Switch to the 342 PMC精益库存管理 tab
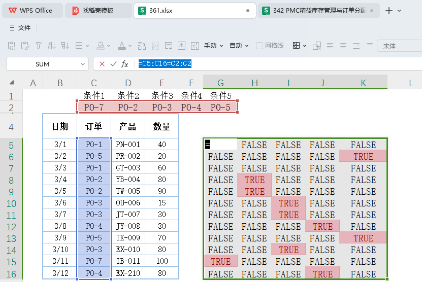The width and height of the screenshot is (422, 282). 318,11
